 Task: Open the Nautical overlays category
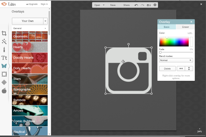[30, 131]
